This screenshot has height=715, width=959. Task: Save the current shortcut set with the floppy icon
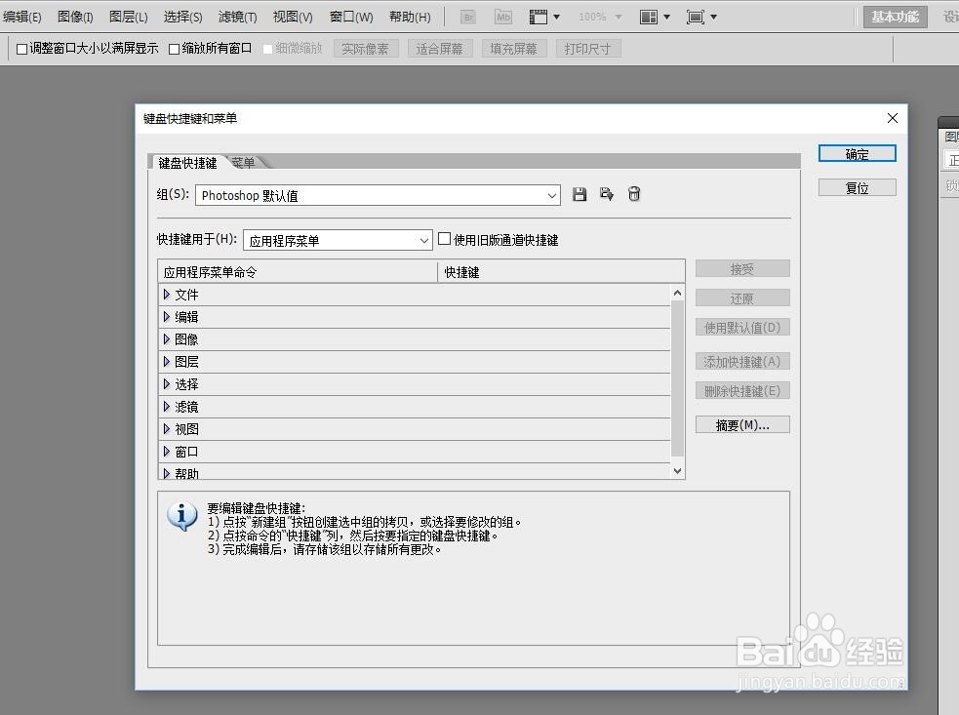[579, 194]
